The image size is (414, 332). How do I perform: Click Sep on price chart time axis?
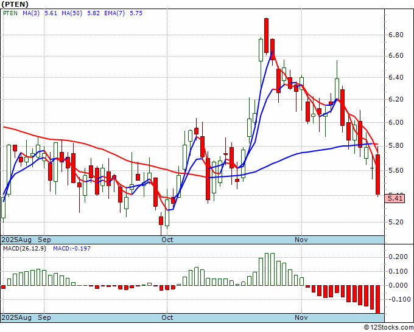pyautogui.click(x=44, y=240)
